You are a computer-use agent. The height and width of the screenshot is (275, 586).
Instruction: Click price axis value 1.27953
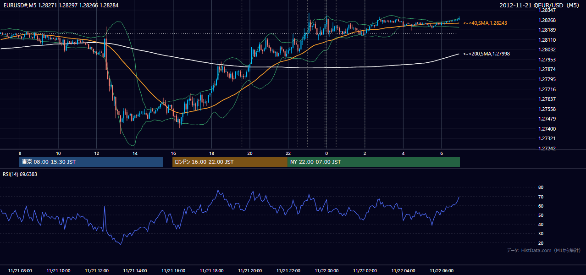point(547,60)
